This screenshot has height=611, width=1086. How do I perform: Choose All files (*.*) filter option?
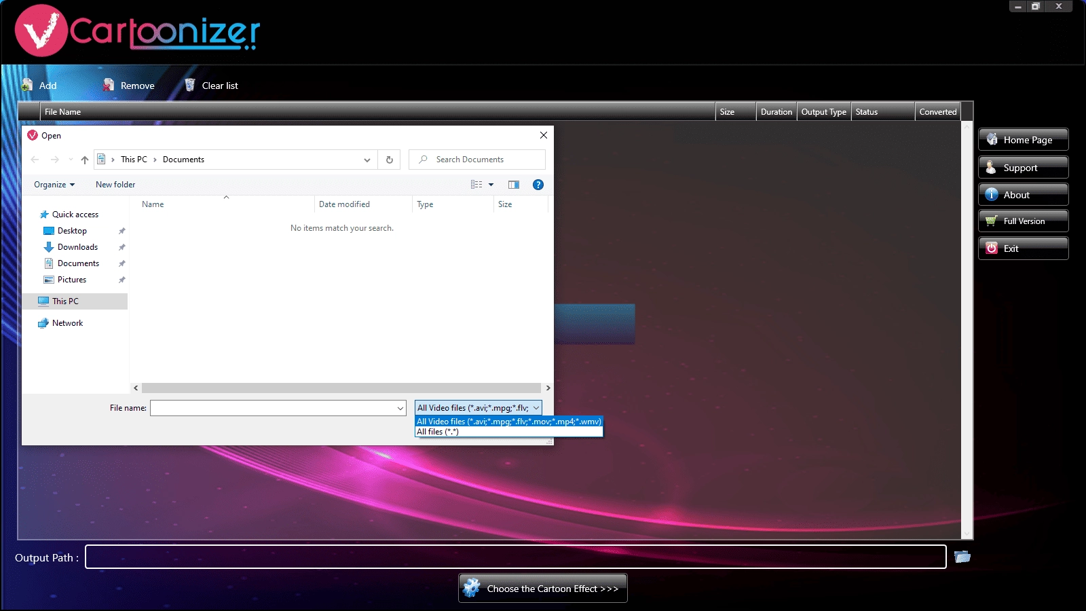(x=509, y=432)
